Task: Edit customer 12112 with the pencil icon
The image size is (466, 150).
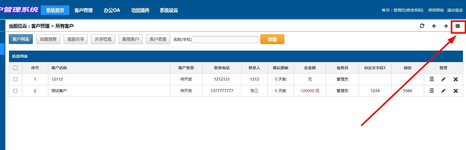Action: click(x=444, y=79)
